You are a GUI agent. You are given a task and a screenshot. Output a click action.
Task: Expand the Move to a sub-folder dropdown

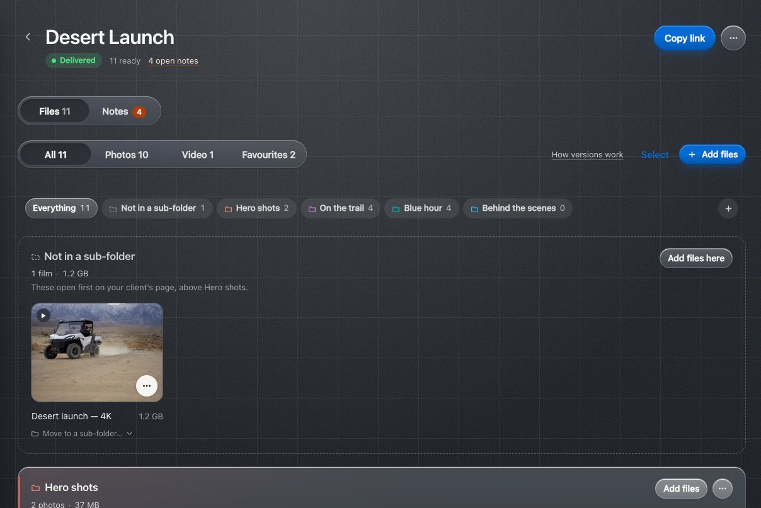click(82, 434)
